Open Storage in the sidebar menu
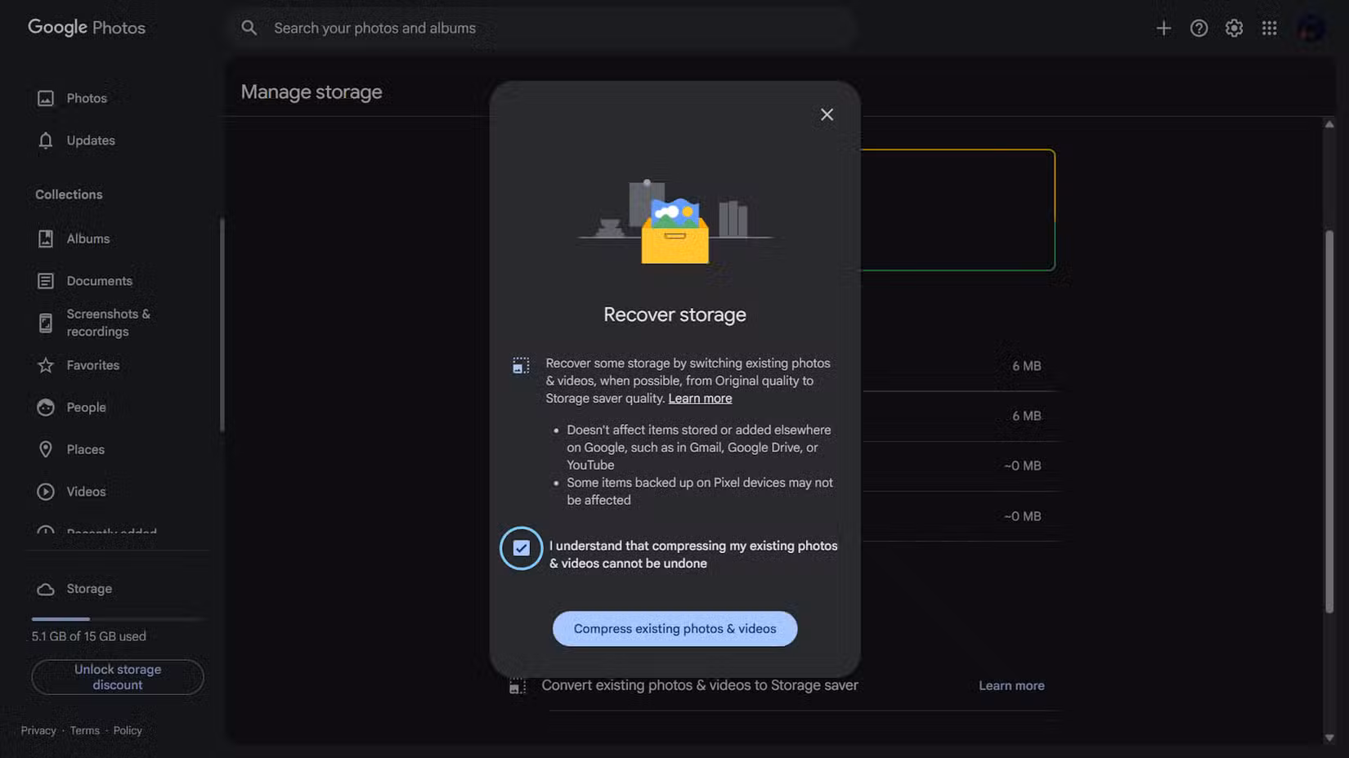Image resolution: width=1349 pixels, height=758 pixels. (x=89, y=589)
